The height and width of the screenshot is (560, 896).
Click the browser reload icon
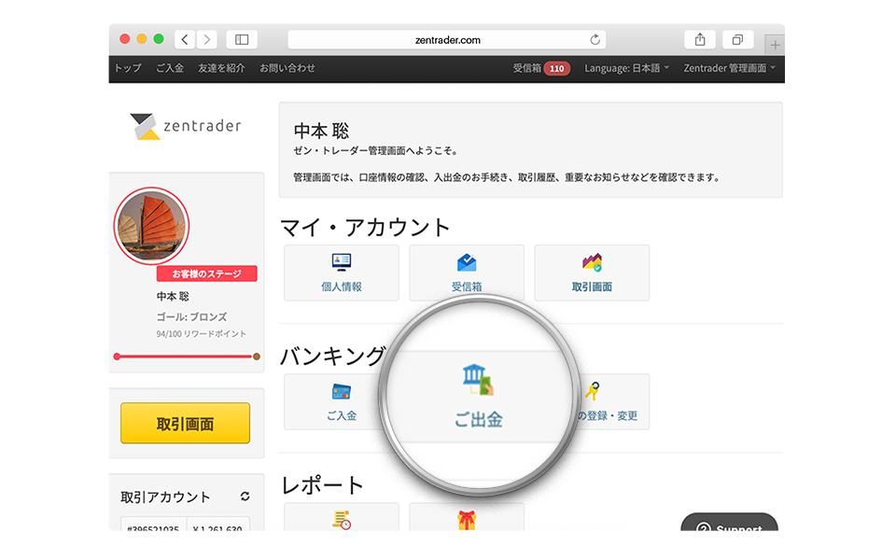click(595, 39)
